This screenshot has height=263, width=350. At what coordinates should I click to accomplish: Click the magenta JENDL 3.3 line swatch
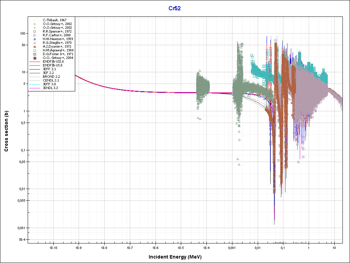pos(35,88)
